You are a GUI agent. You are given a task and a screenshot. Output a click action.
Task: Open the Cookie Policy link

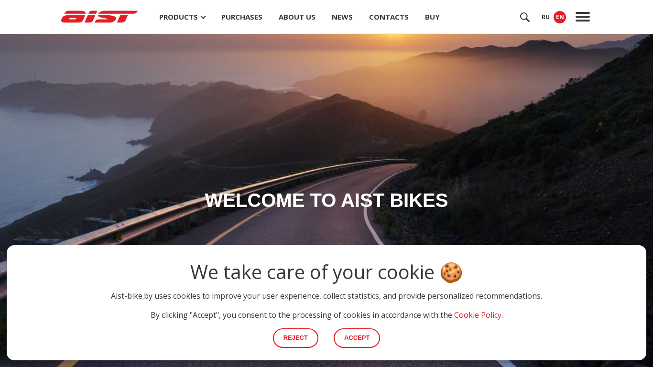click(x=478, y=315)
